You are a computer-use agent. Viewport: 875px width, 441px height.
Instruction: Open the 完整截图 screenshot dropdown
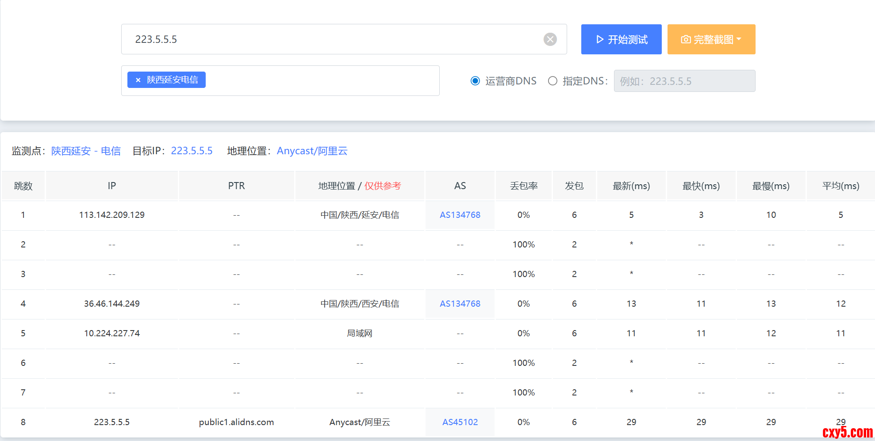(x=711, y=39)
